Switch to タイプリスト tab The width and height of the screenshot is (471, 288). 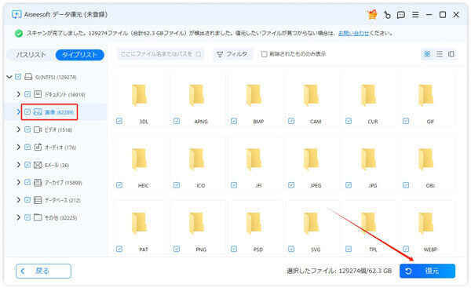(80, 55)
